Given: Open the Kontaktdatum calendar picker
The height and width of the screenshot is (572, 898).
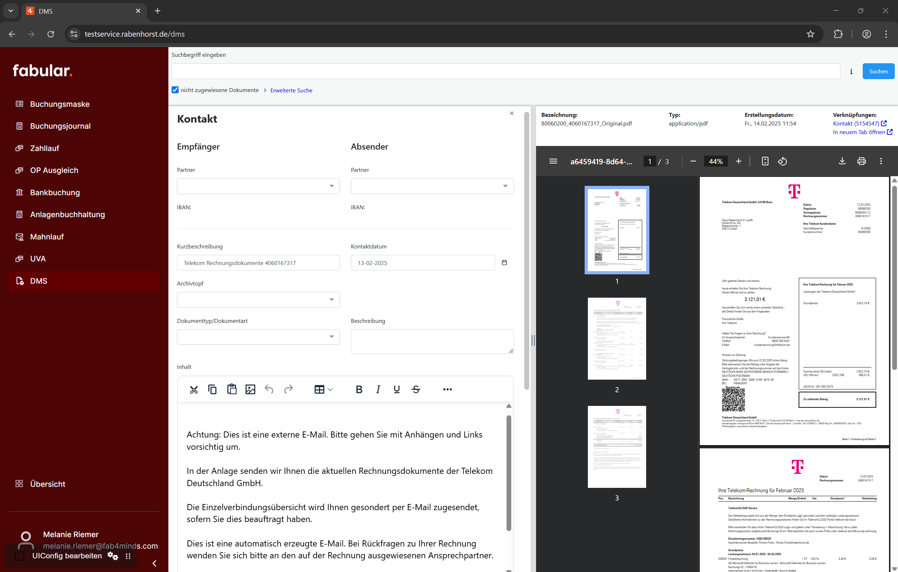Looking at the screenshot, I should pos(504,263).
